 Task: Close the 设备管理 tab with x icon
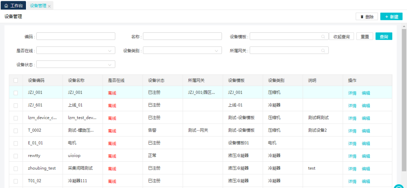point(49,6)
